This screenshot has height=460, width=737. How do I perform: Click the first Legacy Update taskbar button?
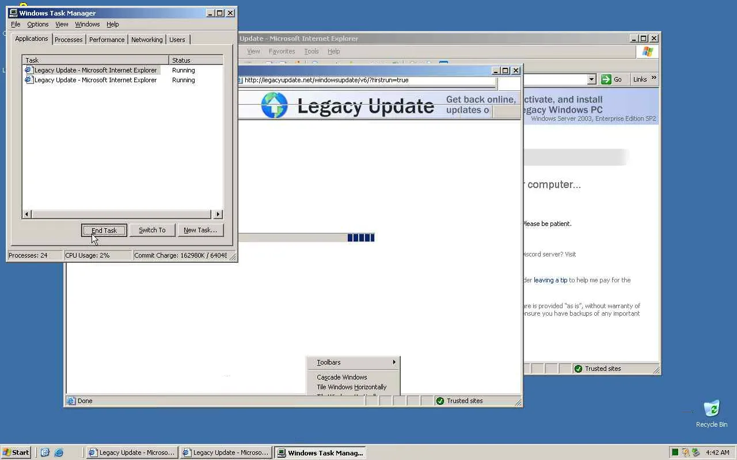tap(132, 453)
